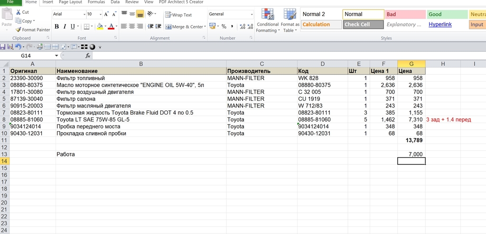Toggle Underline formatting
Screen dimensions: 486x234
pyautogui.click(x=73, y=27)
